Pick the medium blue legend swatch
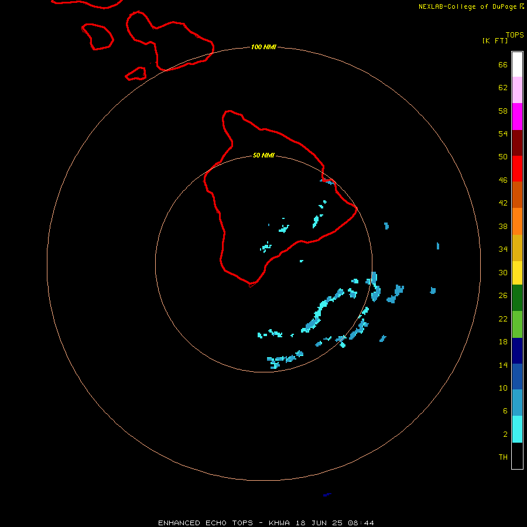 tap(517, 377)
